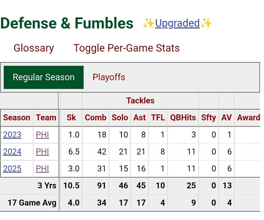The width and height of the screenshot is (264, 220).
Task: Open the 2024 season link
Action: coord(12,152)
